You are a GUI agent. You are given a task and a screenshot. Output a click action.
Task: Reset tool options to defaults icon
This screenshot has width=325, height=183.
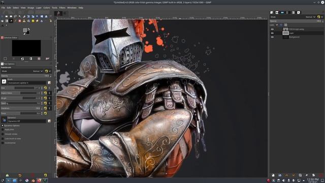(x=45, y=175)
